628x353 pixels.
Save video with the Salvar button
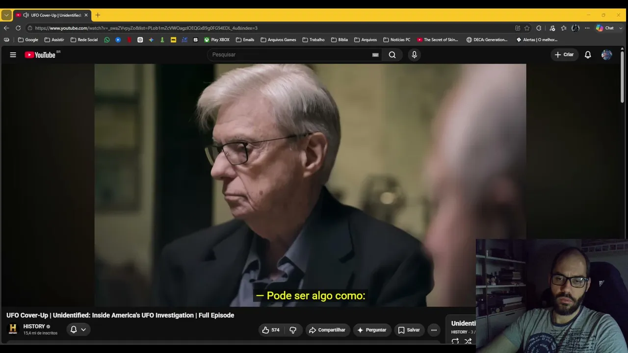(409, 330)
